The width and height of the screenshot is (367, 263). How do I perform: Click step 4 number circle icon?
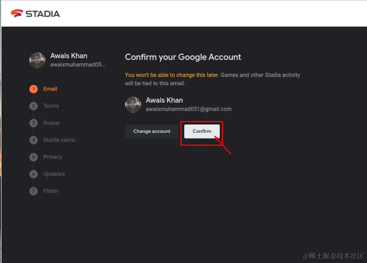pos(34,140)
